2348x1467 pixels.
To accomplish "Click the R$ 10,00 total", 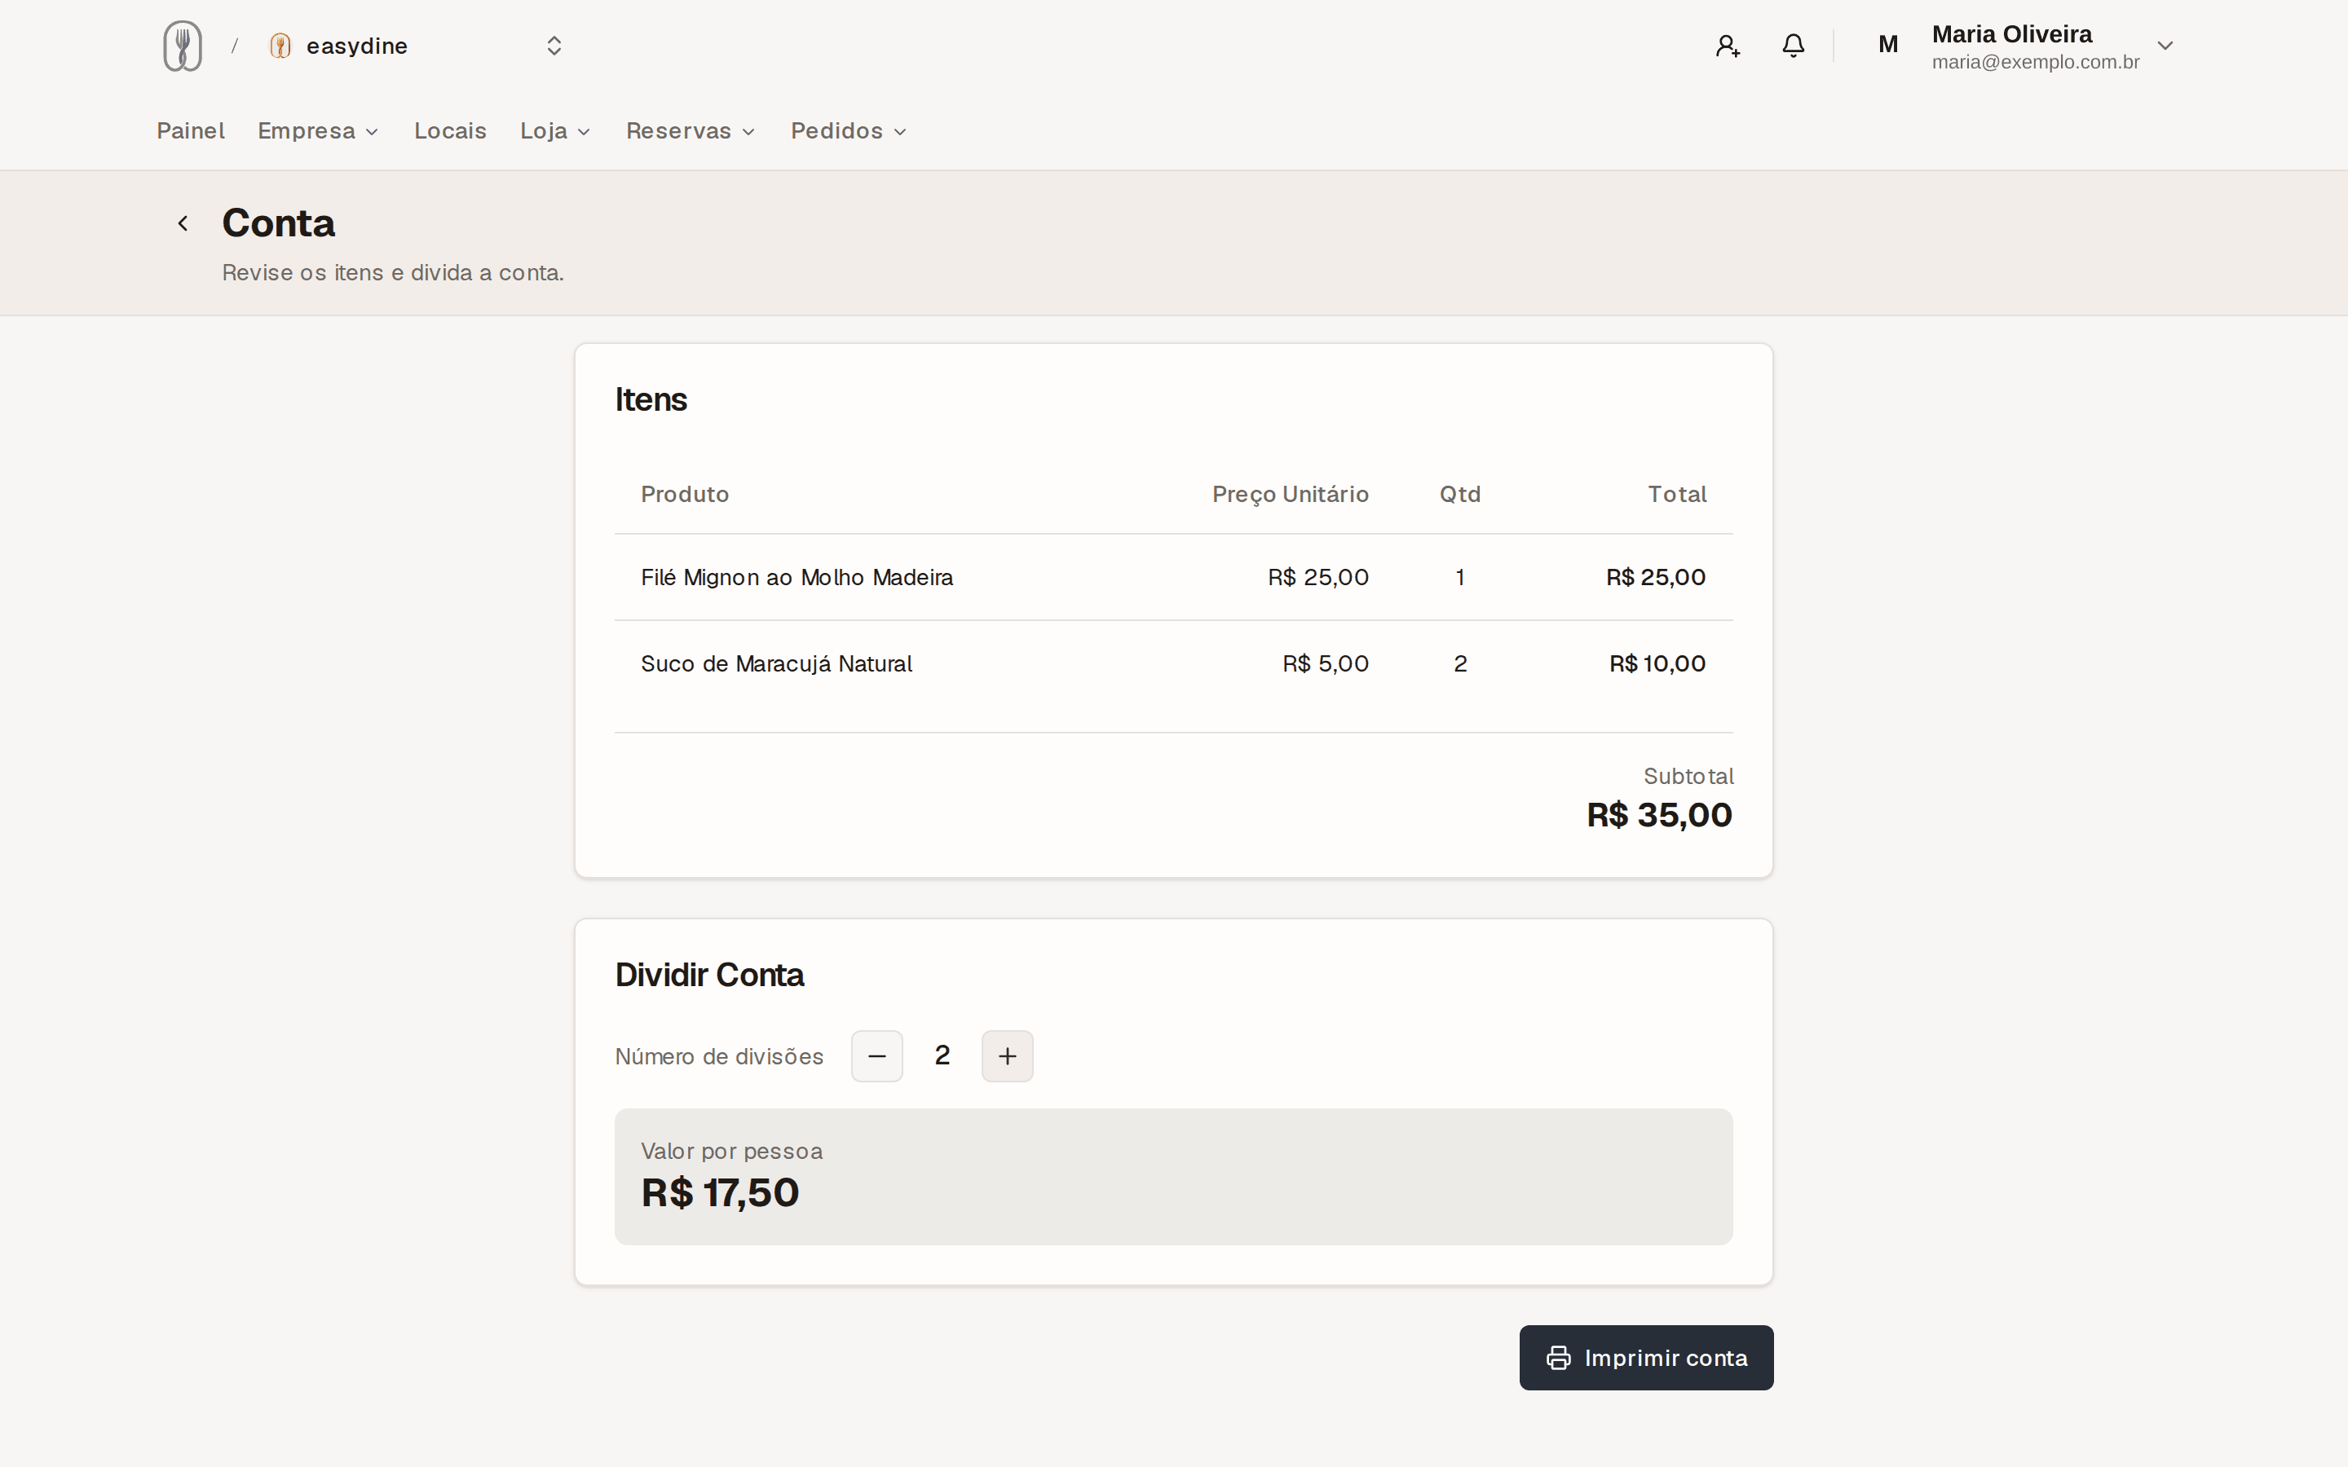I will click(1657, 663).
